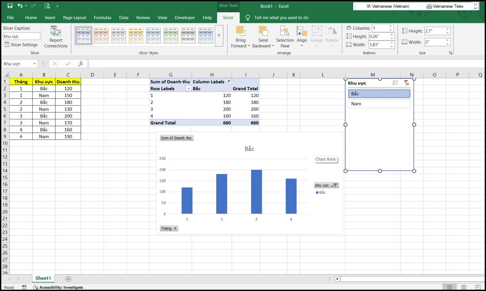Click the Insert Function (fx) icon

point(81,63)
